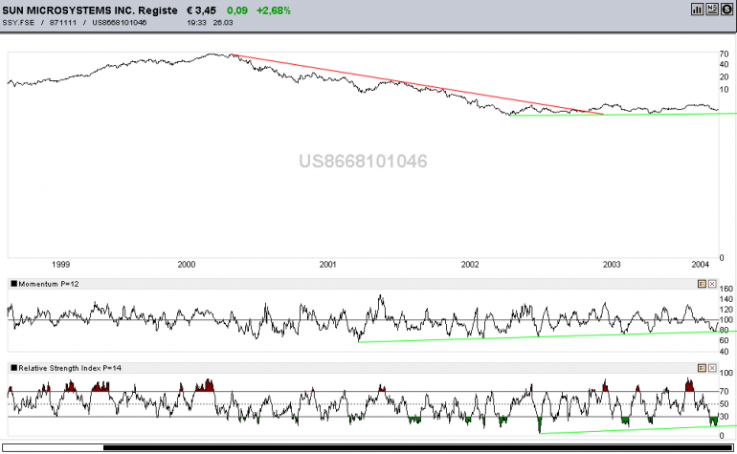This screenshot has width=737, height=454.
Task: Click the 1999 year label on the axis
Action: tap(60, 265)
